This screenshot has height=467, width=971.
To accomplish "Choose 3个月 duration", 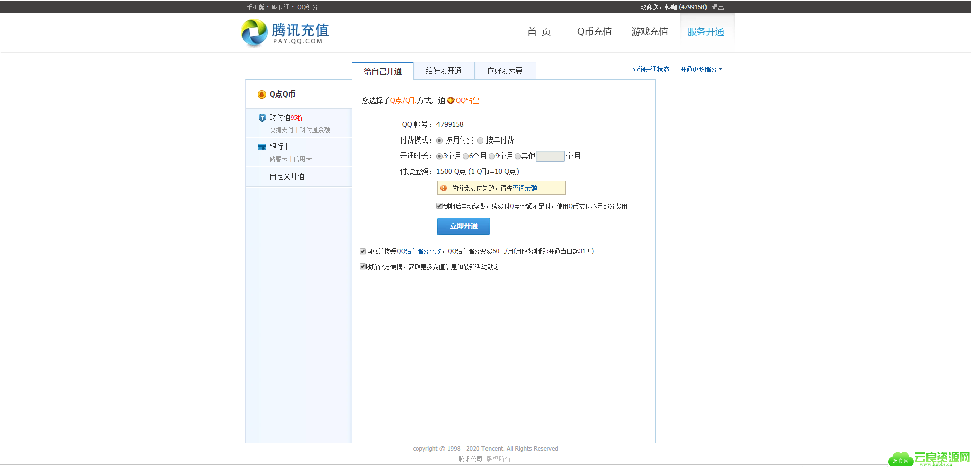I will tap(439, 156).
